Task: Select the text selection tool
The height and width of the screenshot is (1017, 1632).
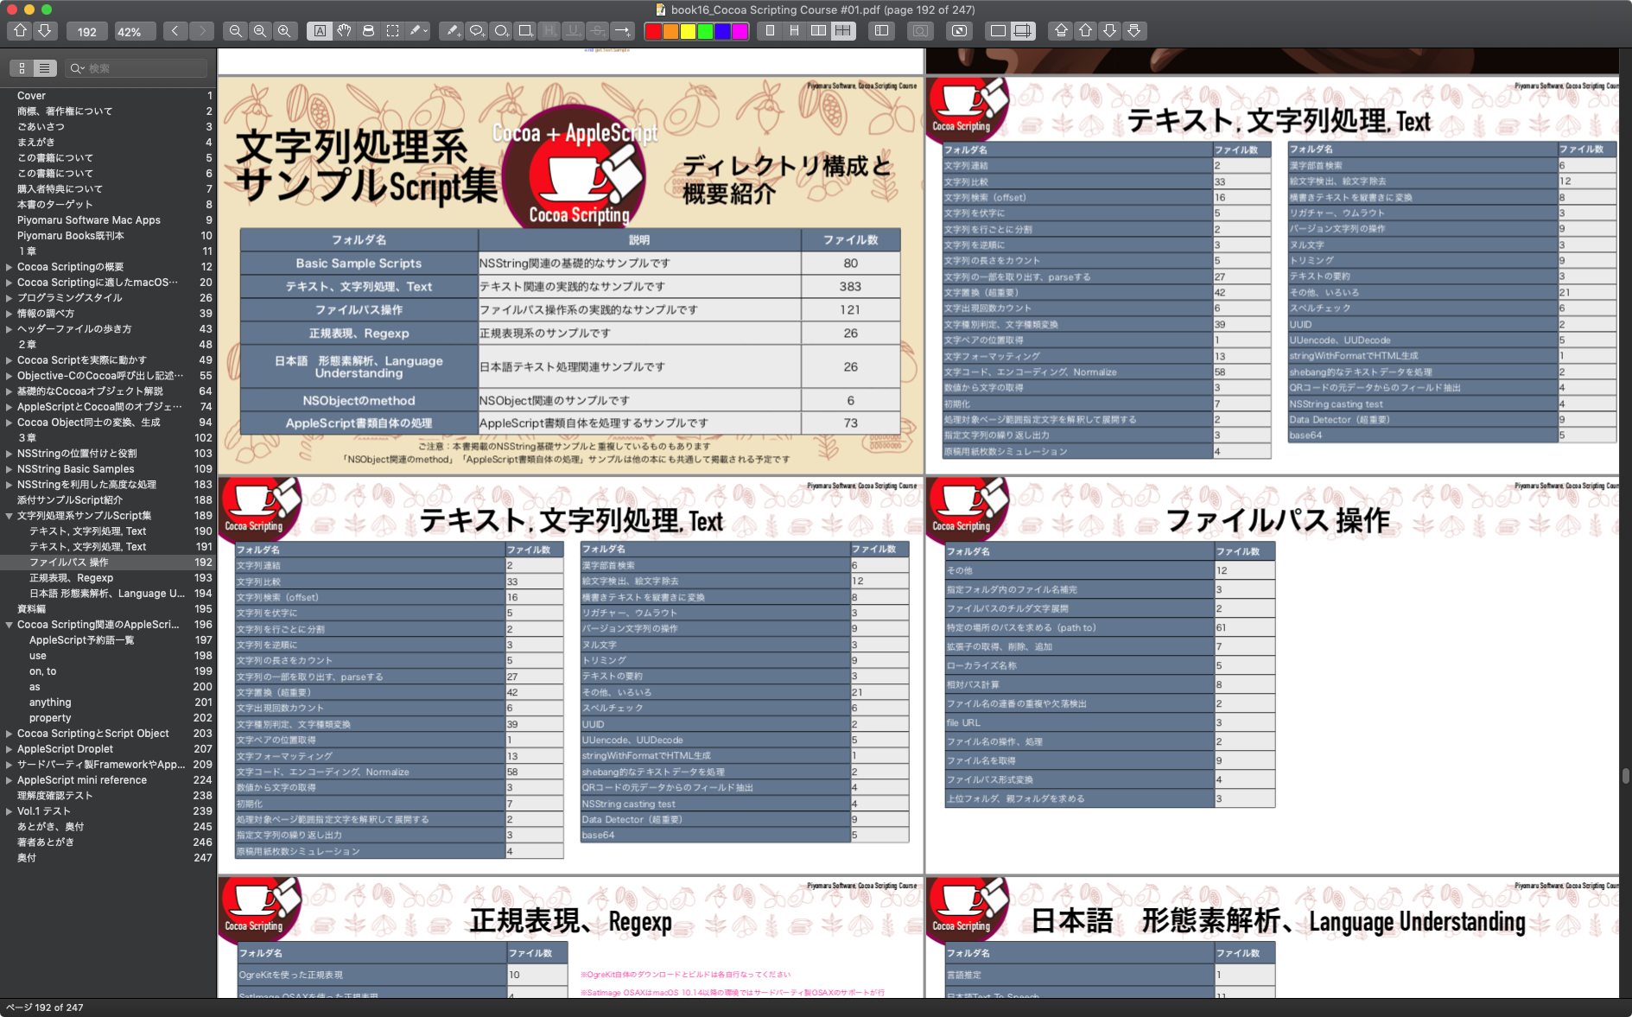Action: (320, 31)
